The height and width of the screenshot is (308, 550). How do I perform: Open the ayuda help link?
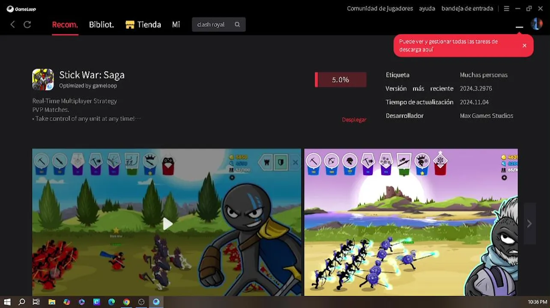point(427,9)
